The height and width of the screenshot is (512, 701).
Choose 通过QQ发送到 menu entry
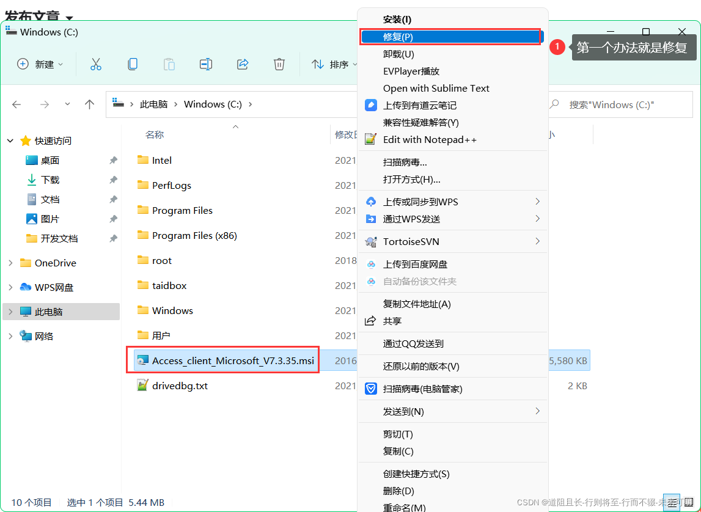[x=453, y=343]
